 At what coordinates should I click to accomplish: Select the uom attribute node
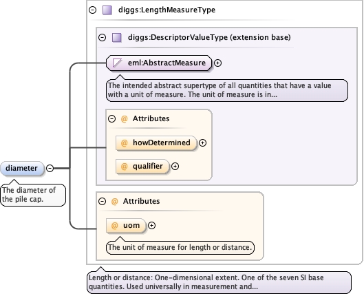(126, 225)
